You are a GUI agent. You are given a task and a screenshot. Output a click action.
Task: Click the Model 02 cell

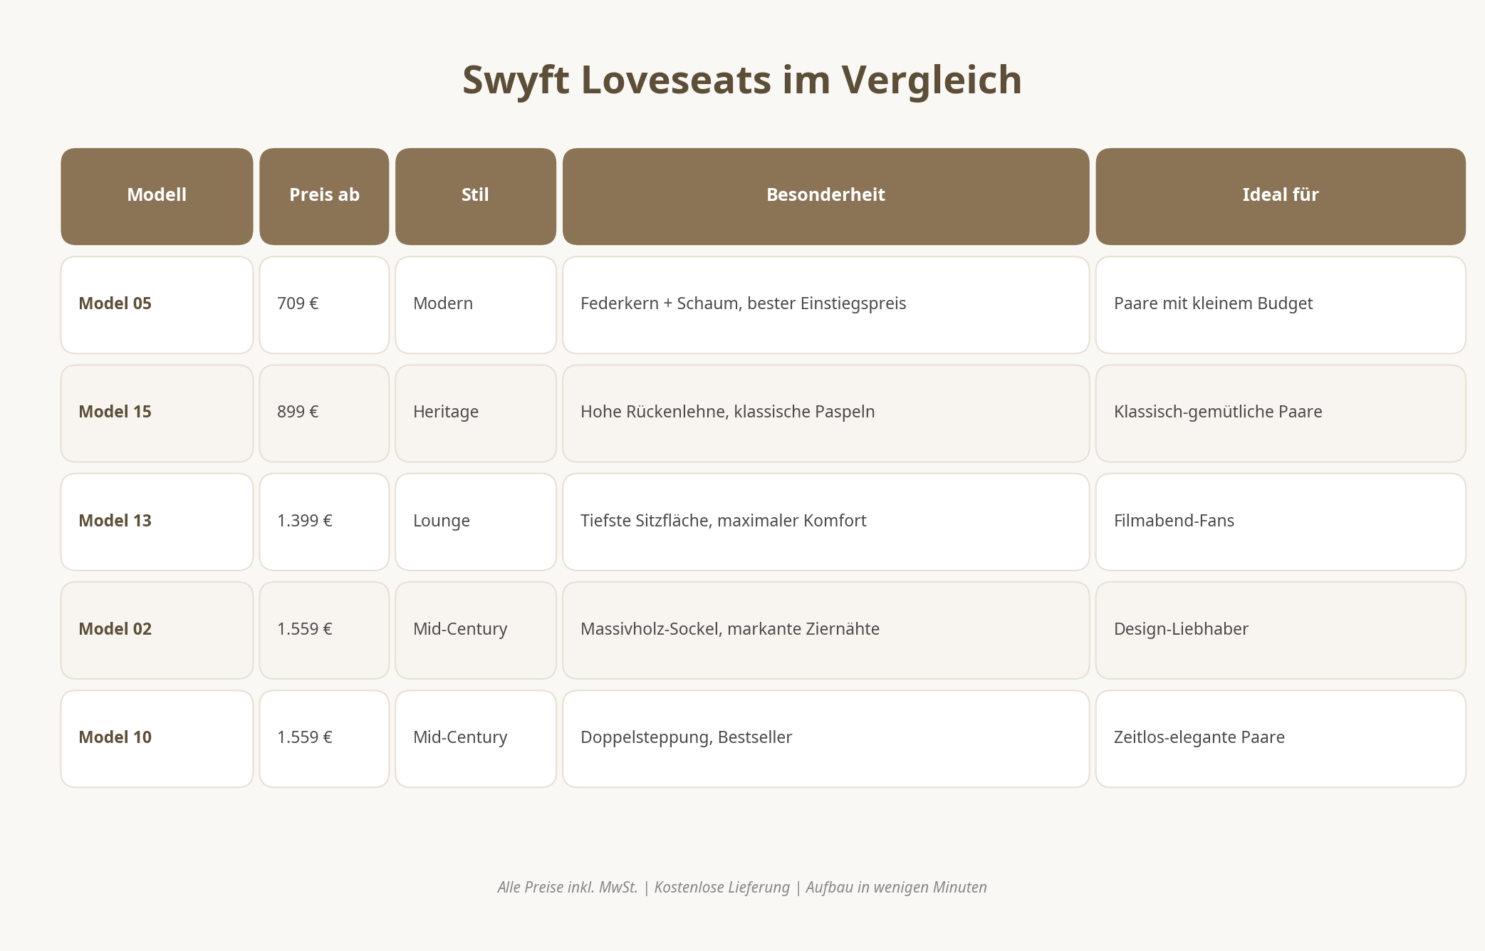click(157, 630)
